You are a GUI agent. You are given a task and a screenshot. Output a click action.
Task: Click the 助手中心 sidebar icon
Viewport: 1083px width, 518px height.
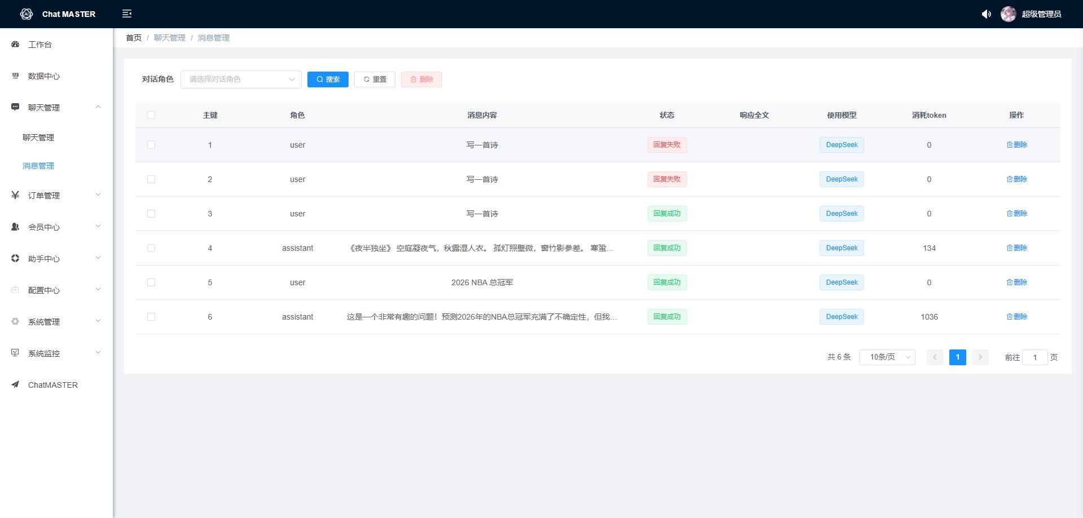click(x=15, y=258)
